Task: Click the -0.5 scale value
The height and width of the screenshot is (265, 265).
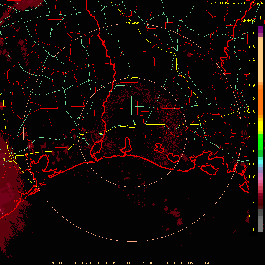Action: pos(251,203)
